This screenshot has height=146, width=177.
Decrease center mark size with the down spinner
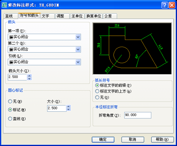click(x=68, y=109)
